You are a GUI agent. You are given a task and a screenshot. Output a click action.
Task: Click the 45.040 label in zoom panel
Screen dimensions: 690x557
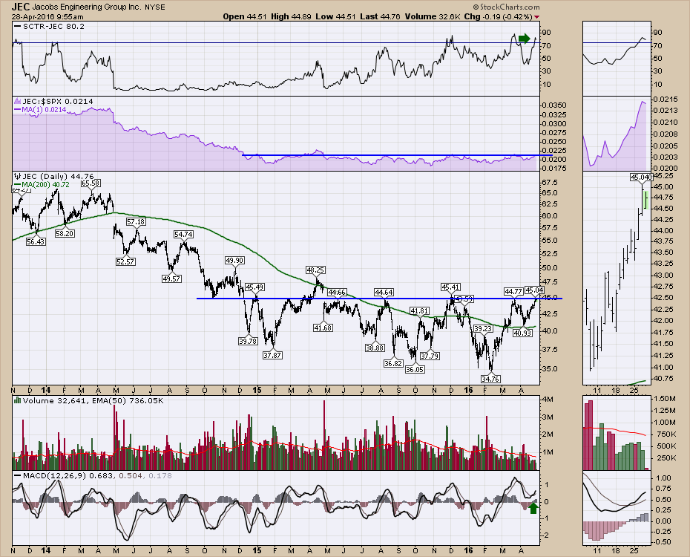(641, 177)
